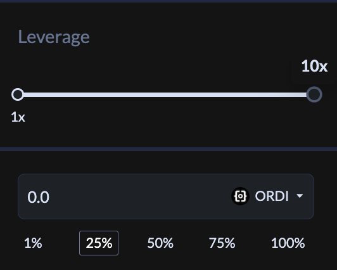Set amount to 100% preset

pyautogui.click(x=288, y=243)
